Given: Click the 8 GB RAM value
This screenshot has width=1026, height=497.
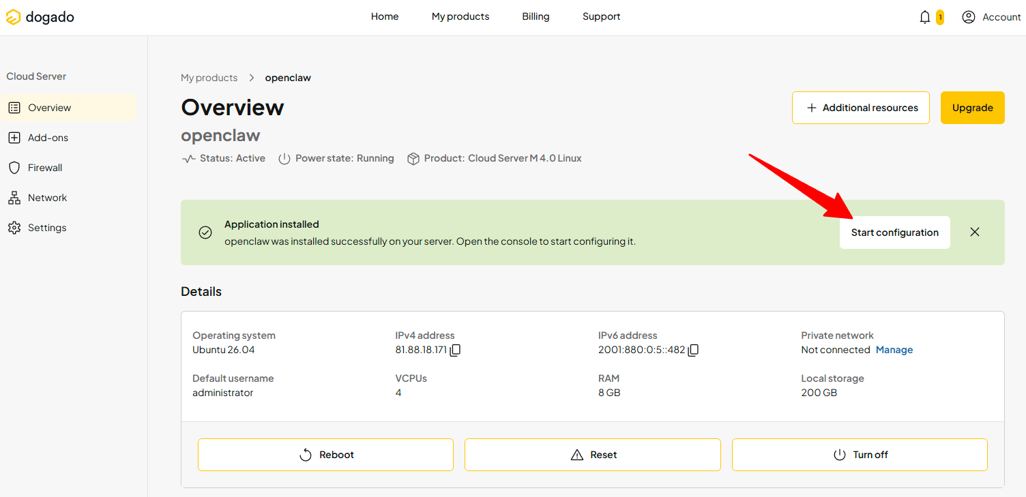Looking at the screenshot, I should click(x=609, y=393).
